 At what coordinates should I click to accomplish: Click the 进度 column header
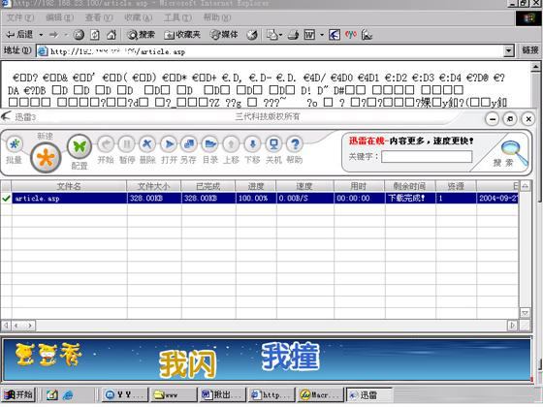256,186
